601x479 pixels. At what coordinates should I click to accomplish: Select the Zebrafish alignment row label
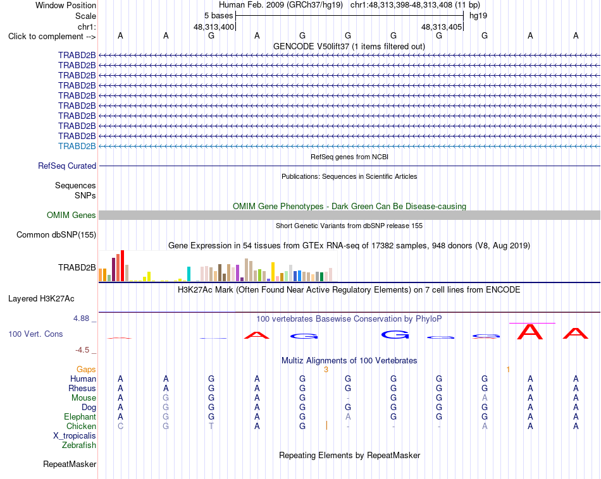click(x=79, y=446)
